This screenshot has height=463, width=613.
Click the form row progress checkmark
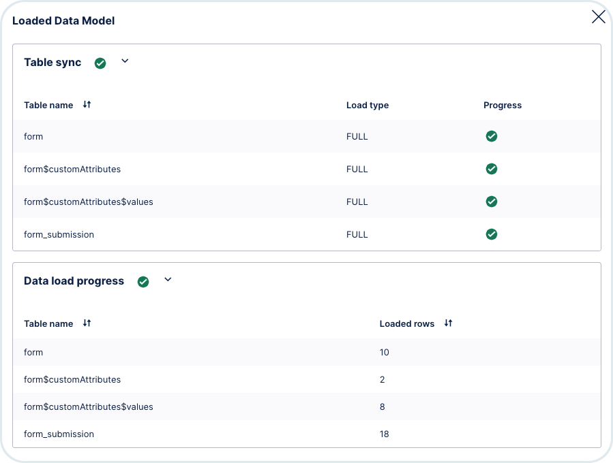point(492,136)
